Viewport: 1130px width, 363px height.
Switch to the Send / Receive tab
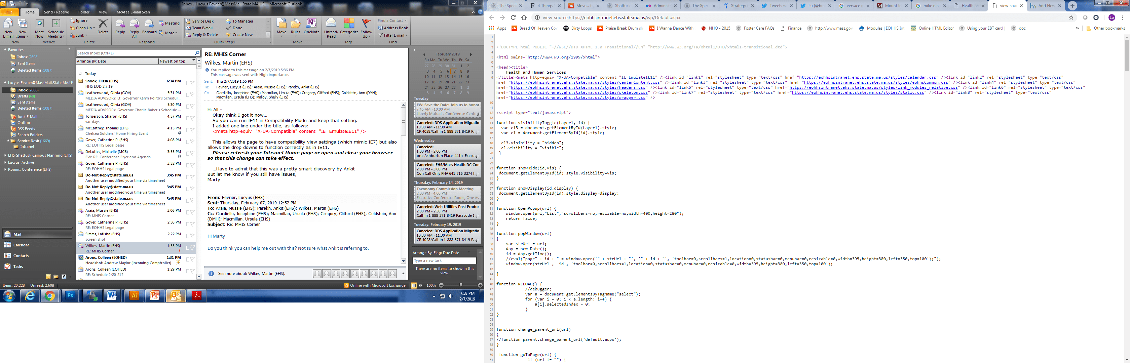pyautogui.click(x=56, y=12)
